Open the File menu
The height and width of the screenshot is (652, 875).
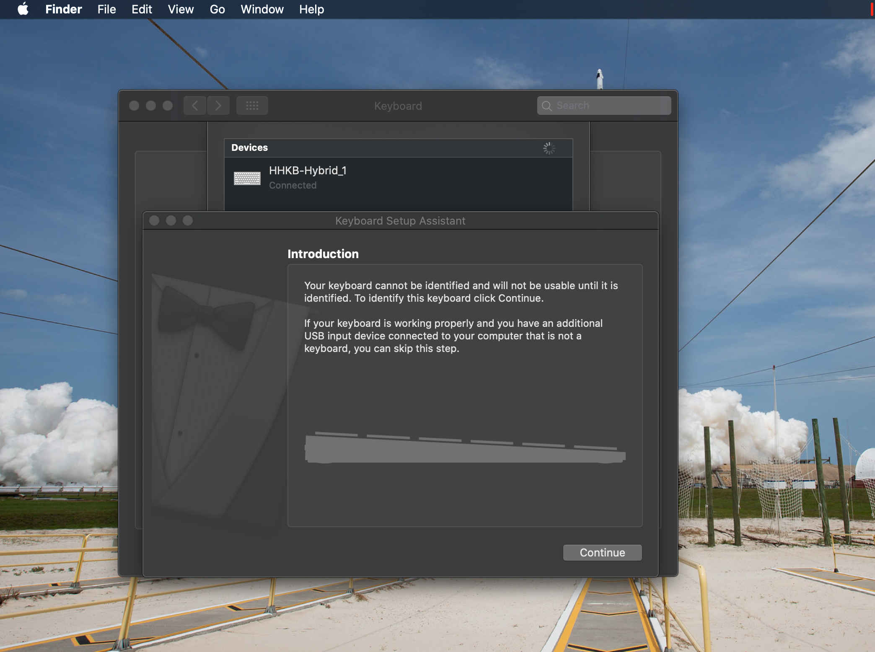click(x=106, y=9)
